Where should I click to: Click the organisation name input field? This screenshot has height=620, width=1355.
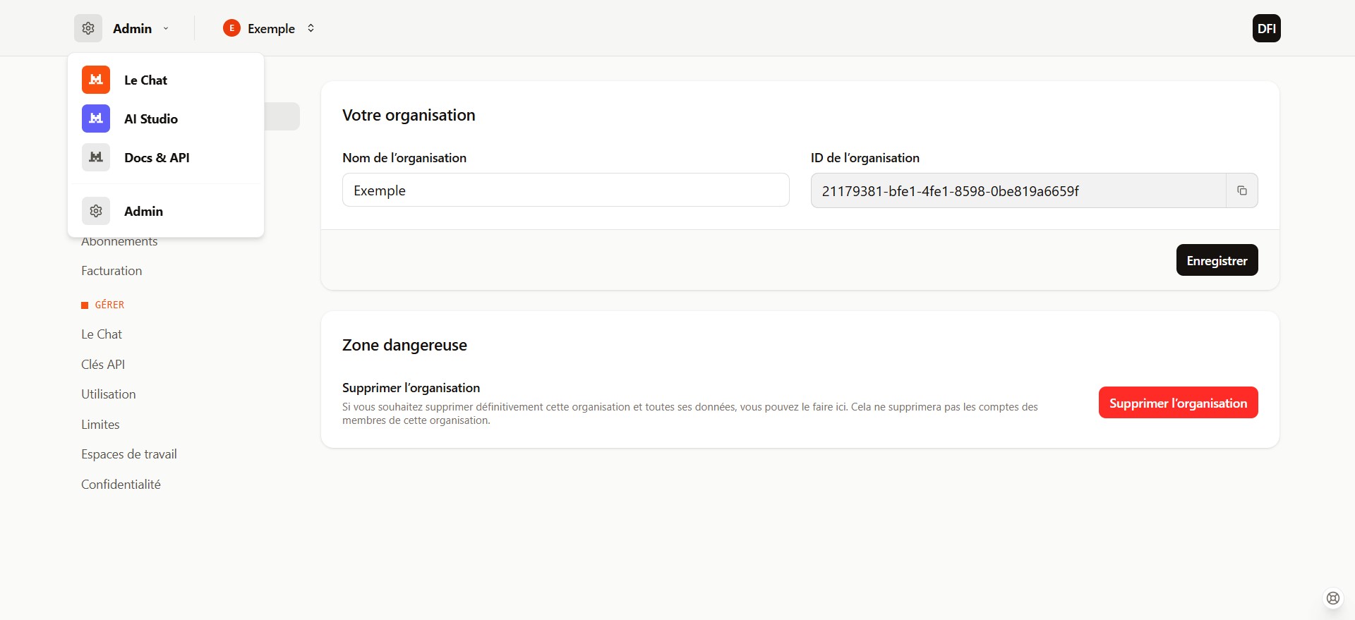(565, 190)
